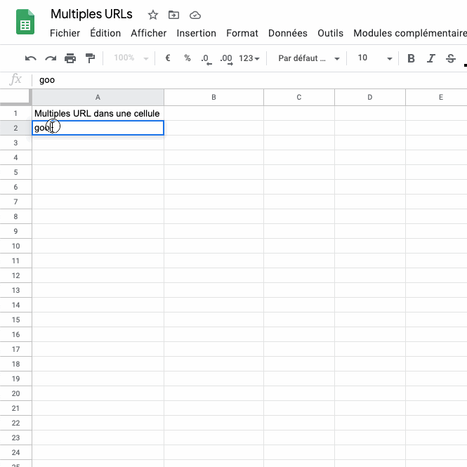Open the 123 number format dropdown
The width and height of the screenshot is (467, 467).
pos(249,58)
